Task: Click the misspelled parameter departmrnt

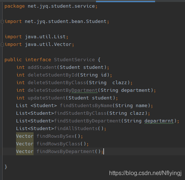Action: (159, 121)
